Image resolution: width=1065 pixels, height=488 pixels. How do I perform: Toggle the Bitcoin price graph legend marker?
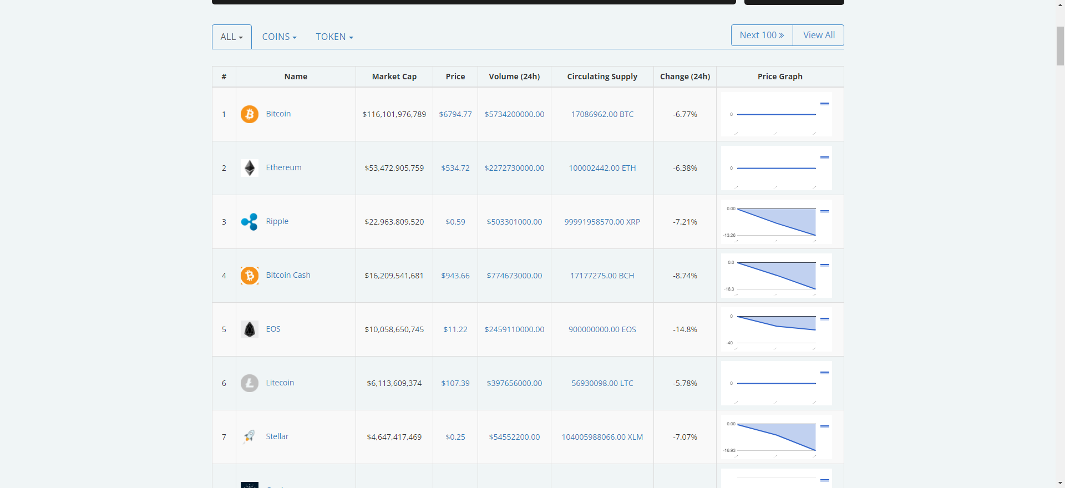tap(824, 104)
